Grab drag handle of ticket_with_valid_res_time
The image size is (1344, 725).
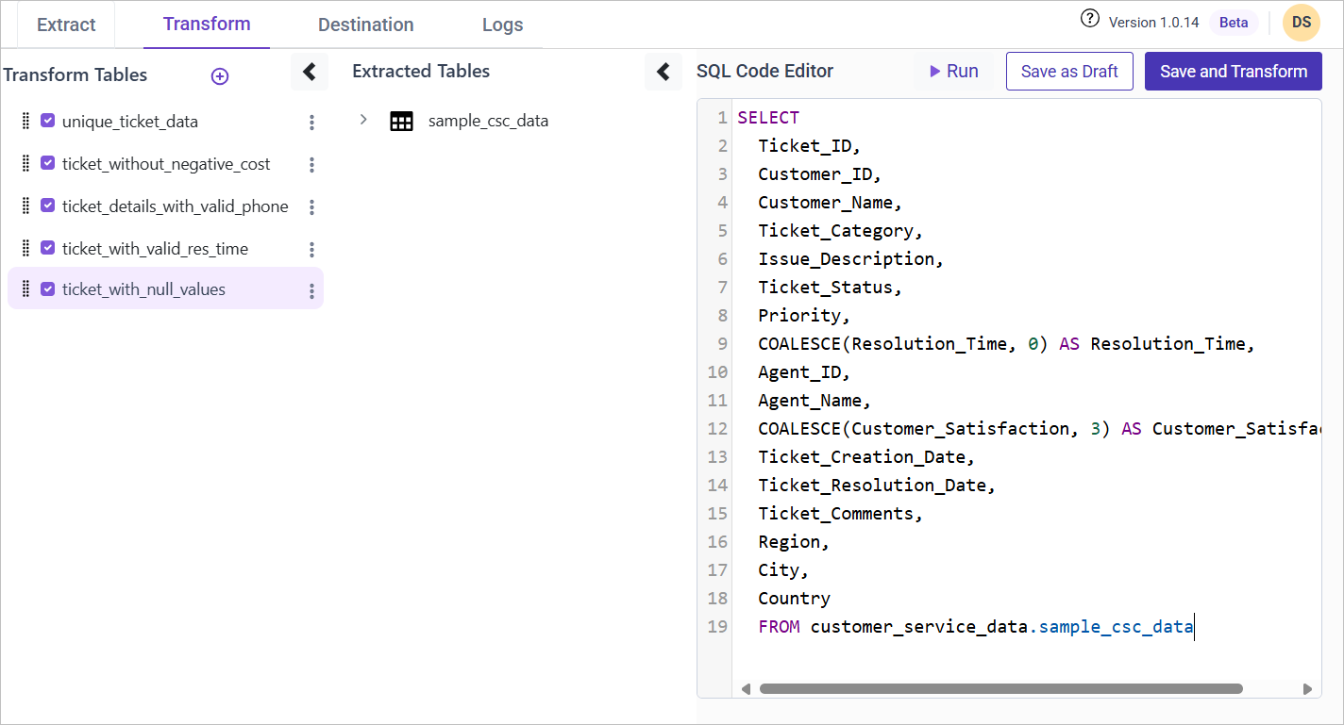[26, 249]
